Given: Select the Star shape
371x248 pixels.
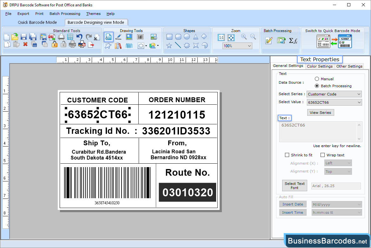Looking at the screenshot, I should click(169, 45).
